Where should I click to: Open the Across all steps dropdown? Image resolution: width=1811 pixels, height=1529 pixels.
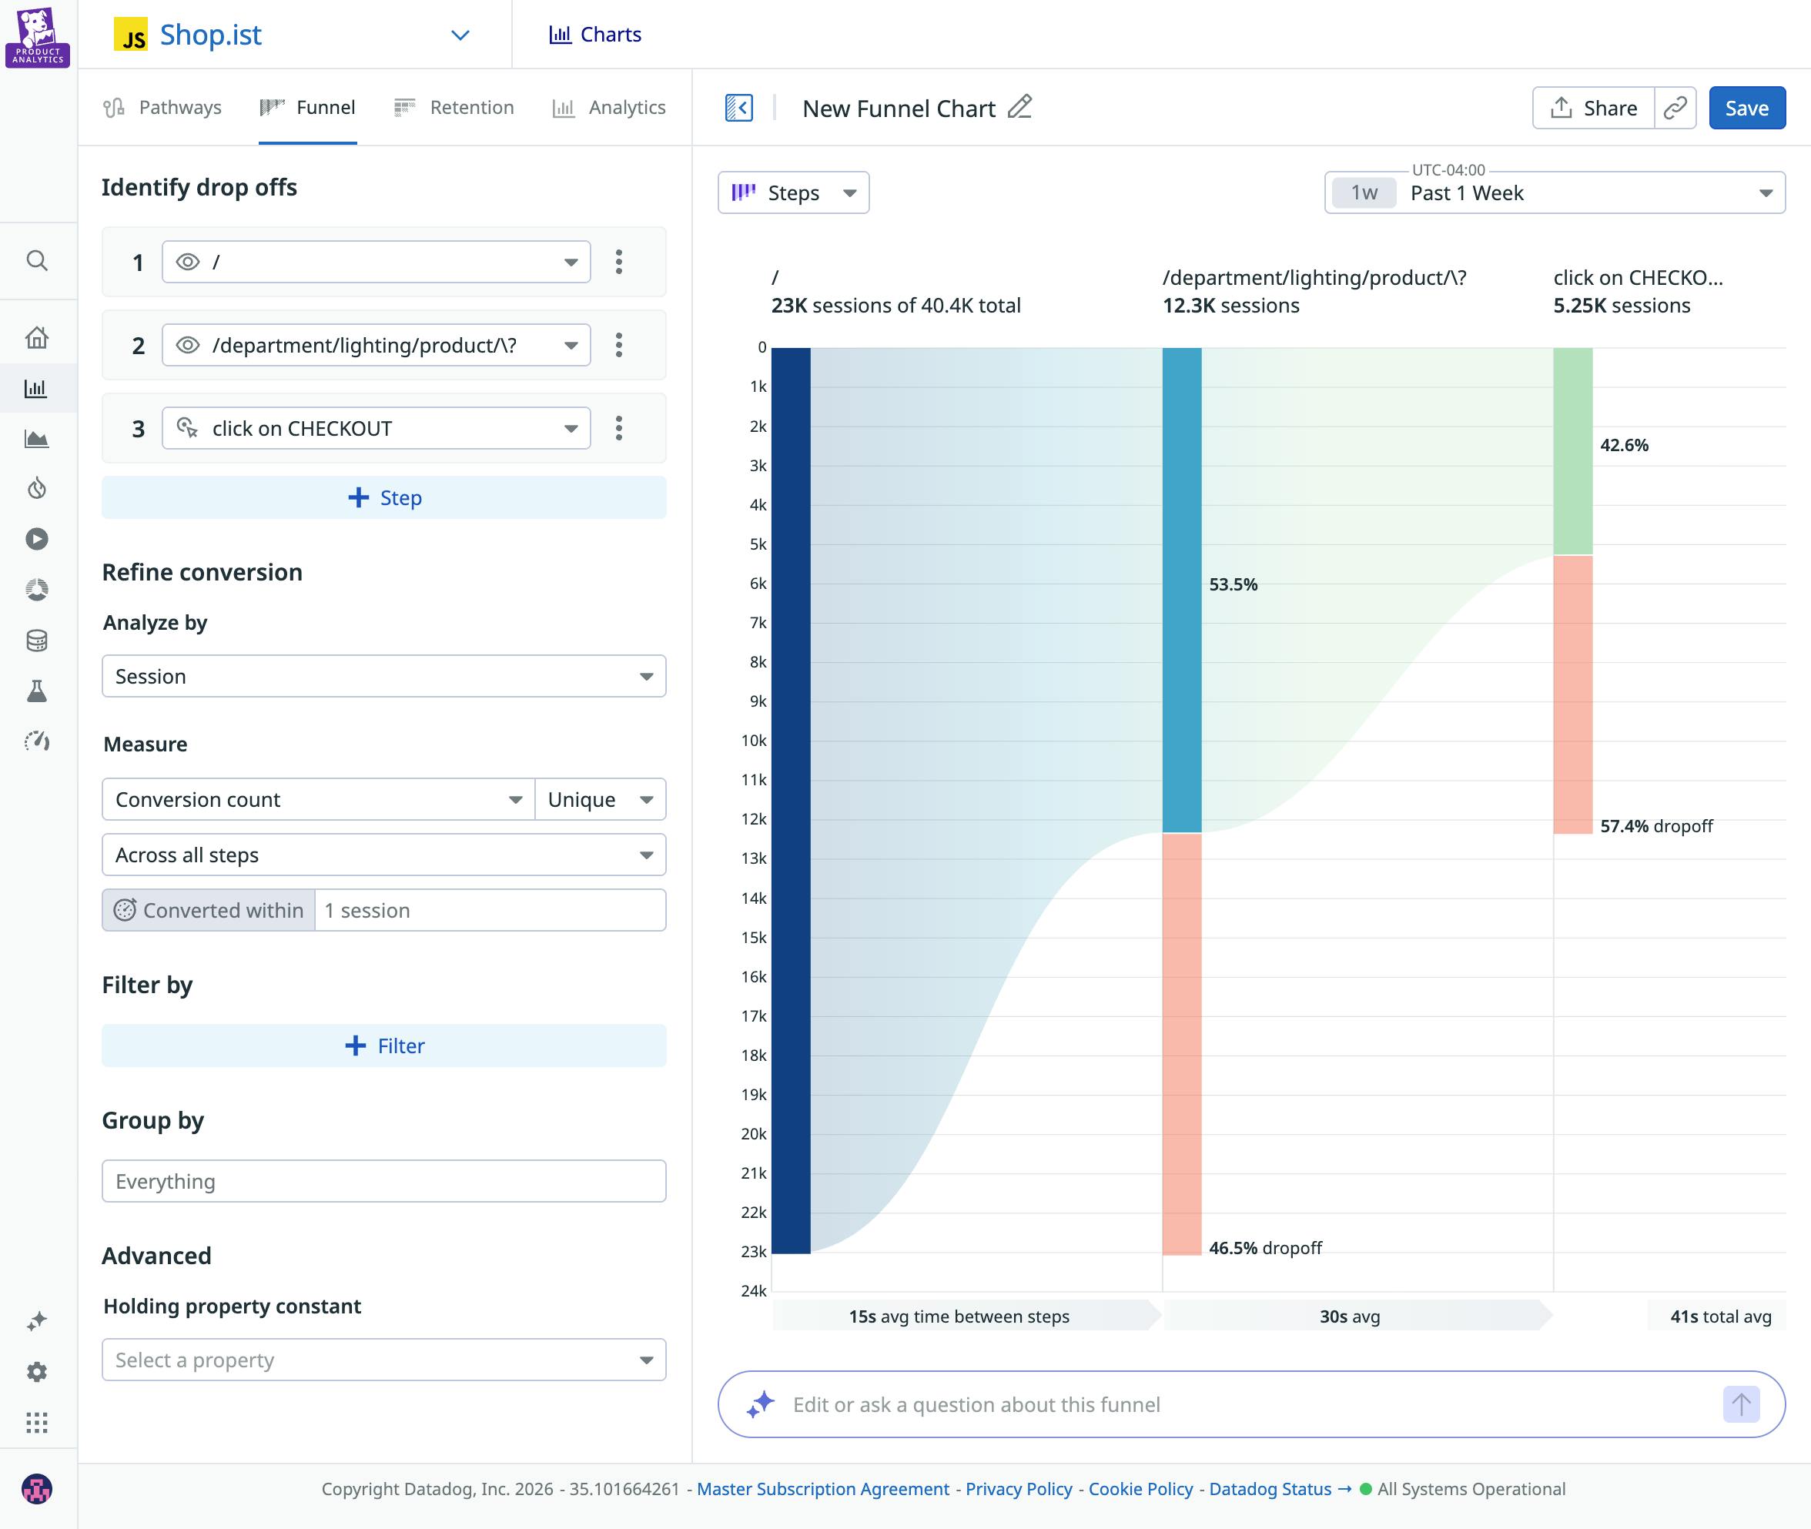pyautogui.click(x=384, y=855)
